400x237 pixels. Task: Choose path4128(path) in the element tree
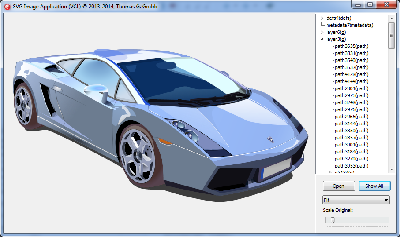(351, 74)
